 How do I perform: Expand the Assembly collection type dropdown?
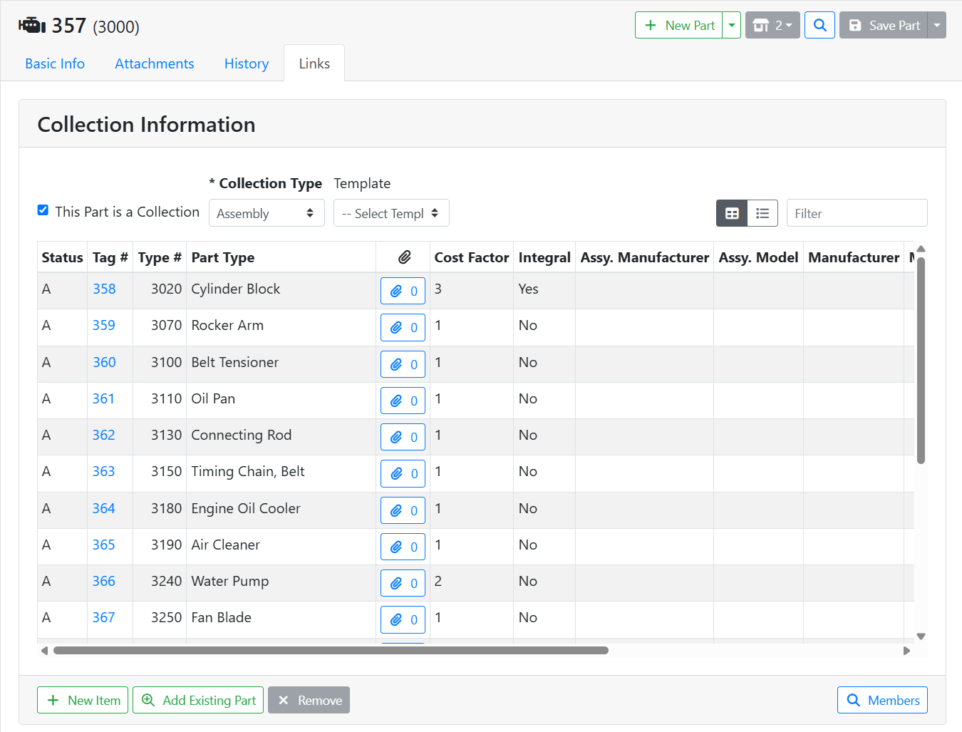(266, 213)
